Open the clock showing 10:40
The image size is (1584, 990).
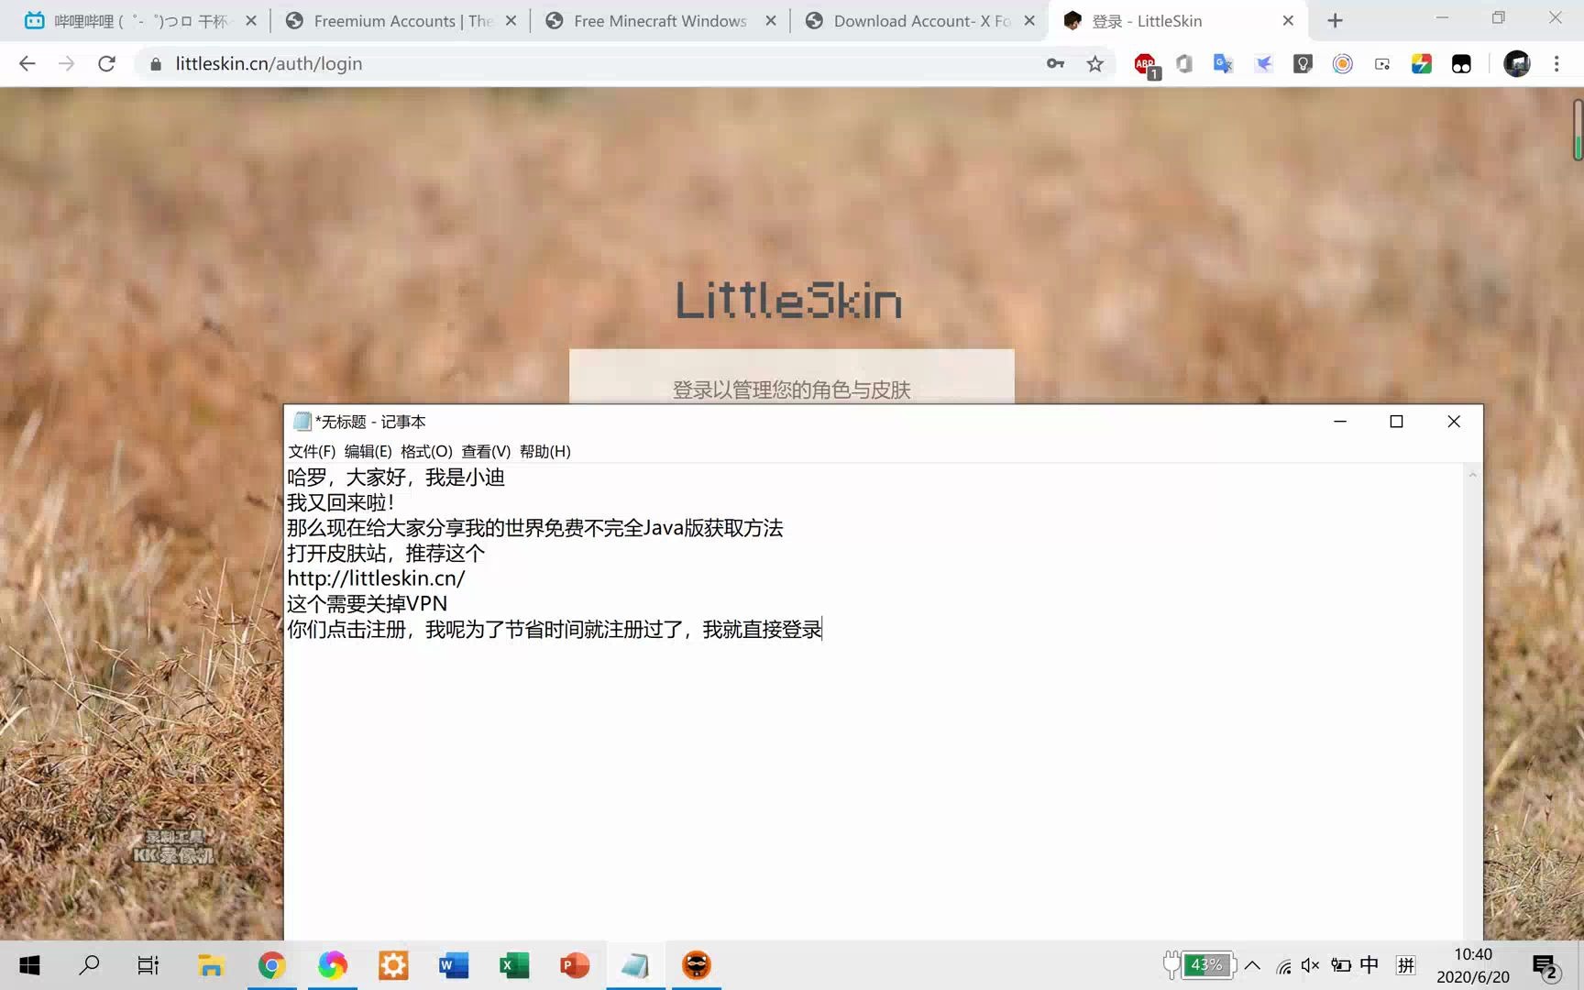[1472, 965]
